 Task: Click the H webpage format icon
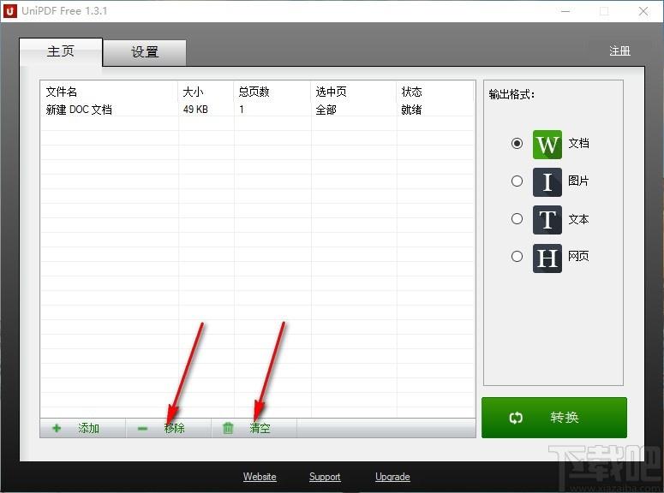[547, 258]
